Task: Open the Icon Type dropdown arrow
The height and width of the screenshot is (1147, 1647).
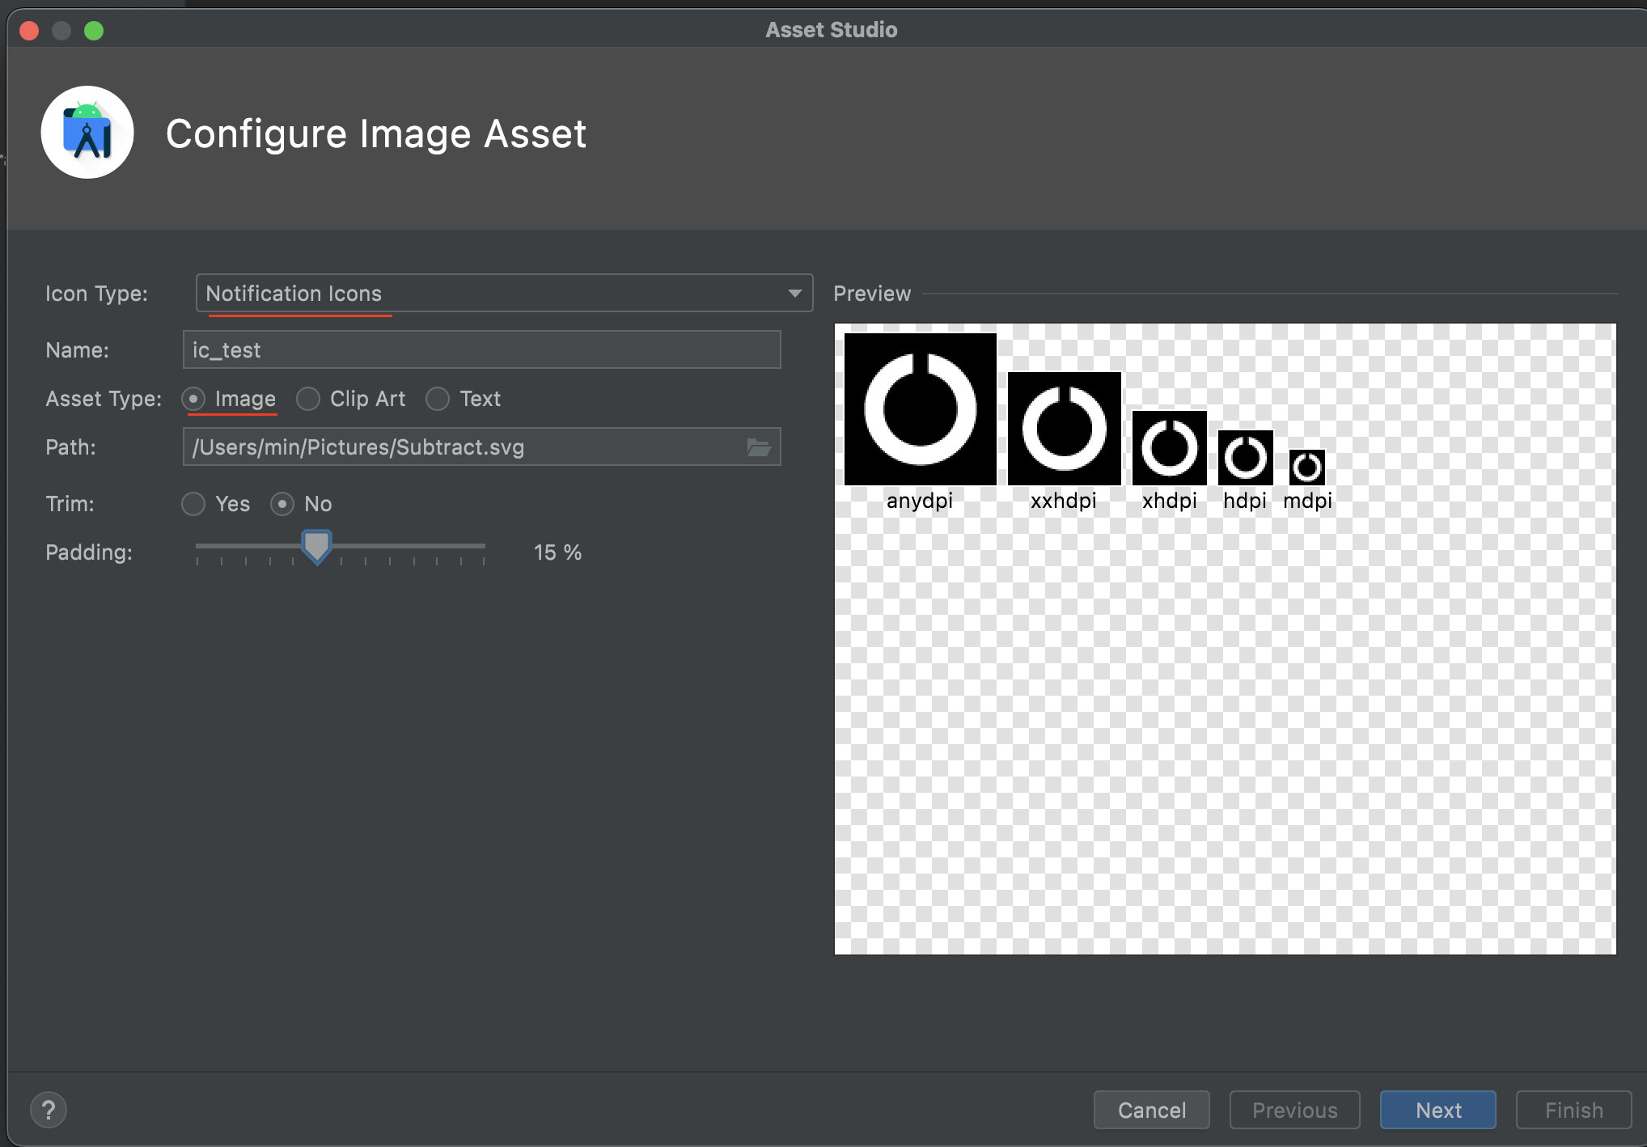Action: tap(794, 294)
